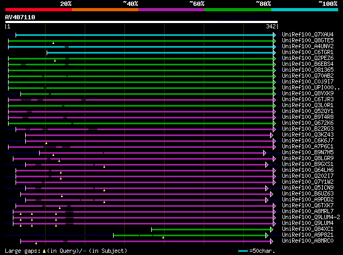Click the UniRef100_B9T4R8 label
The width and height of the screenshot is (343, 255).
(x=308, y=117)
